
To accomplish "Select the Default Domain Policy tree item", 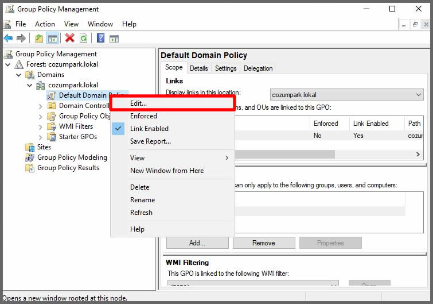I will coord(88,95).
